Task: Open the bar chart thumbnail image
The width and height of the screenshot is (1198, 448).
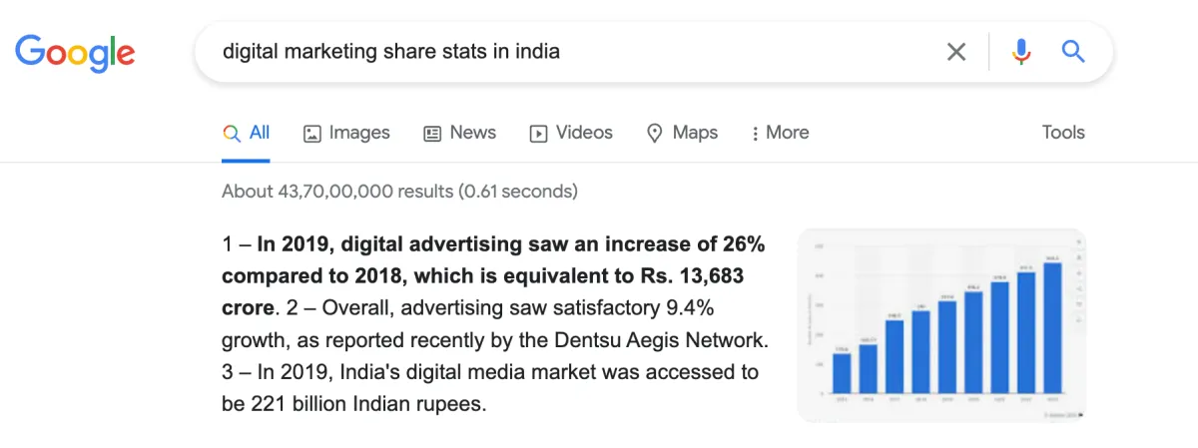Action: pyautogui.click(x=941, y=325)
